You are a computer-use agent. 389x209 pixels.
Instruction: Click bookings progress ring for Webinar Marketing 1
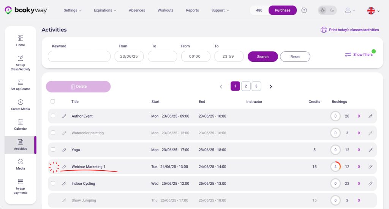point(335,167)
